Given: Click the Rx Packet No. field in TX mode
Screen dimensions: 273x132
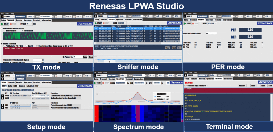Looking at the screenshot, I should point(78,57).
